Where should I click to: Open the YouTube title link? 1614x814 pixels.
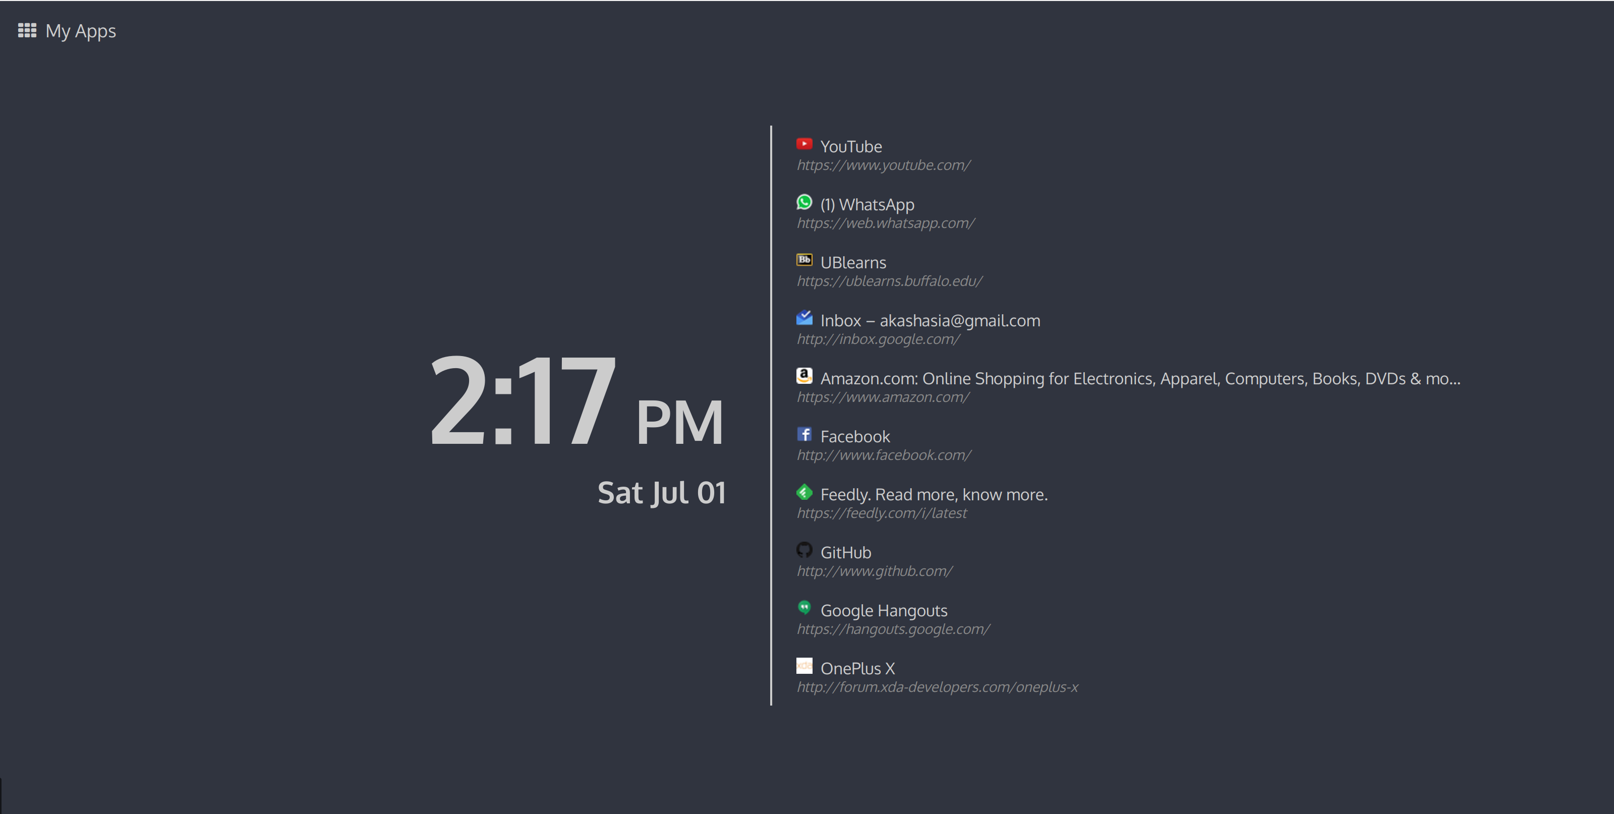coord(851,147)
